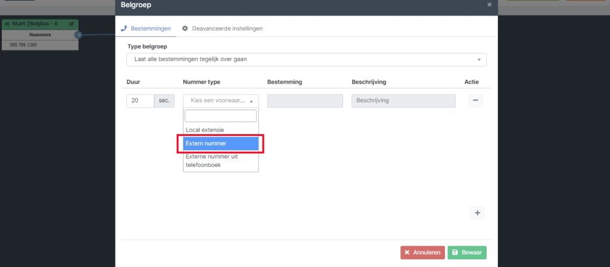Close the Belgroep dialog
610x267 pixels.
pos(490,5)
